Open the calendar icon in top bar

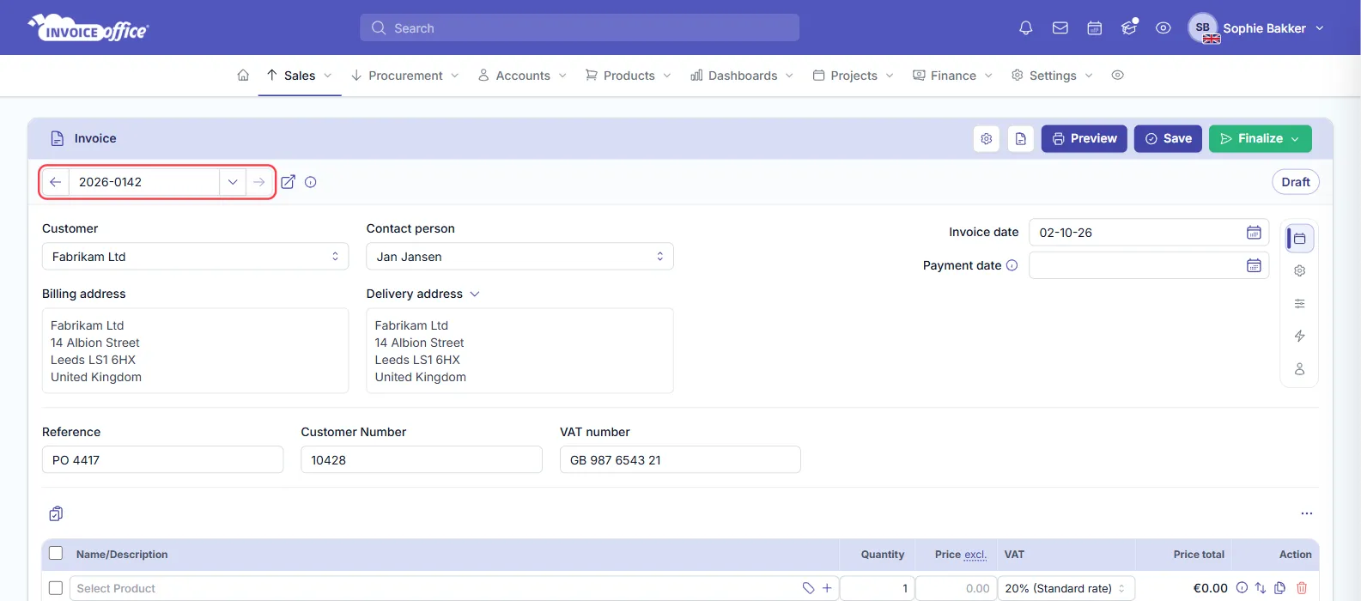pos(1094,28)
